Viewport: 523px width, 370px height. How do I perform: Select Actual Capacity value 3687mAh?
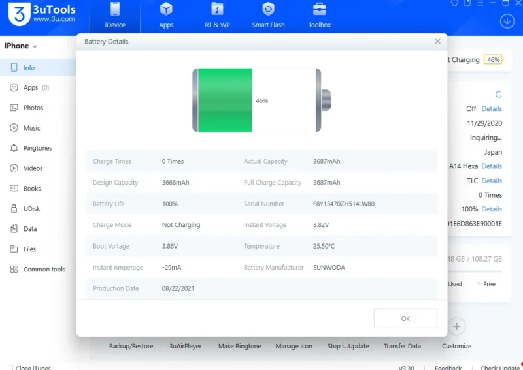pos(326,161)
